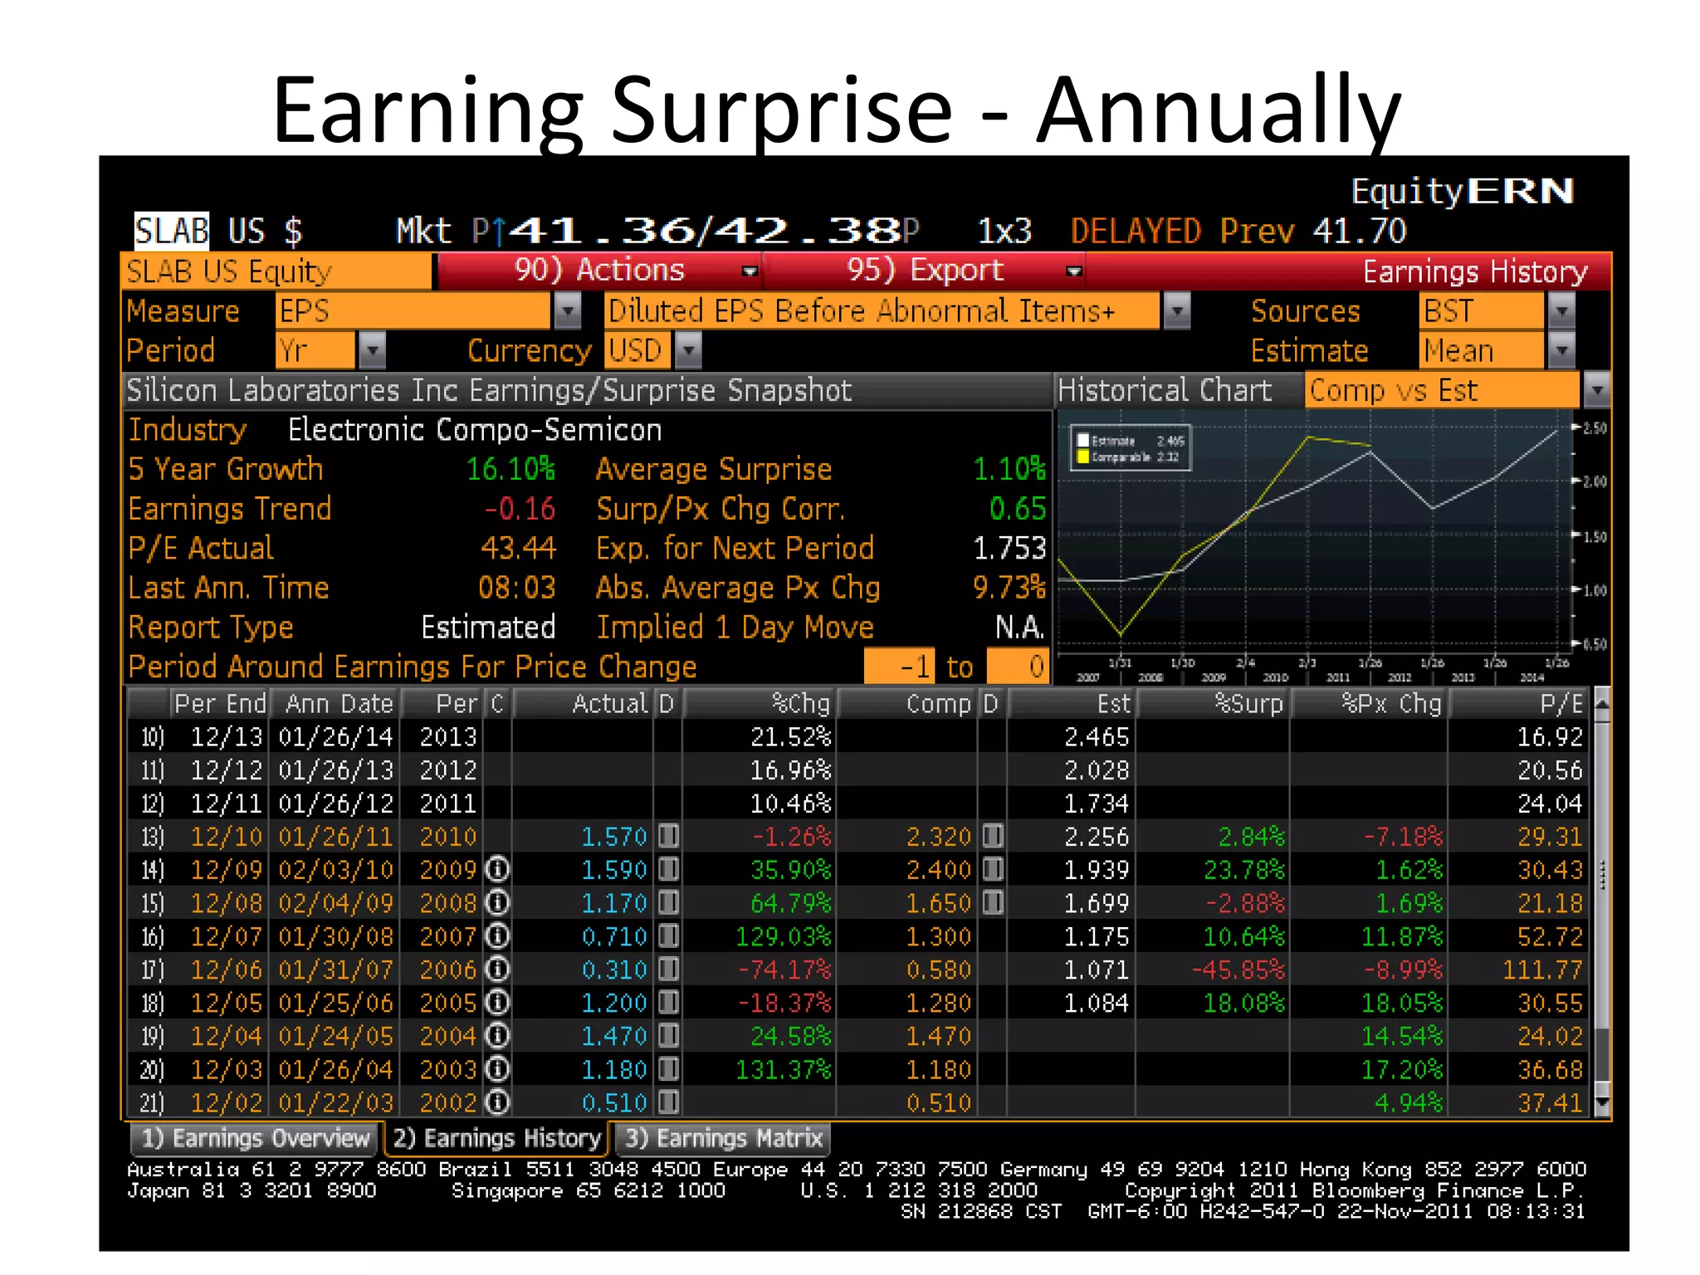Click the table scrollbar up arrow
The height and width of the screenshot is (1275, 1700).
tap(1602, 702)
